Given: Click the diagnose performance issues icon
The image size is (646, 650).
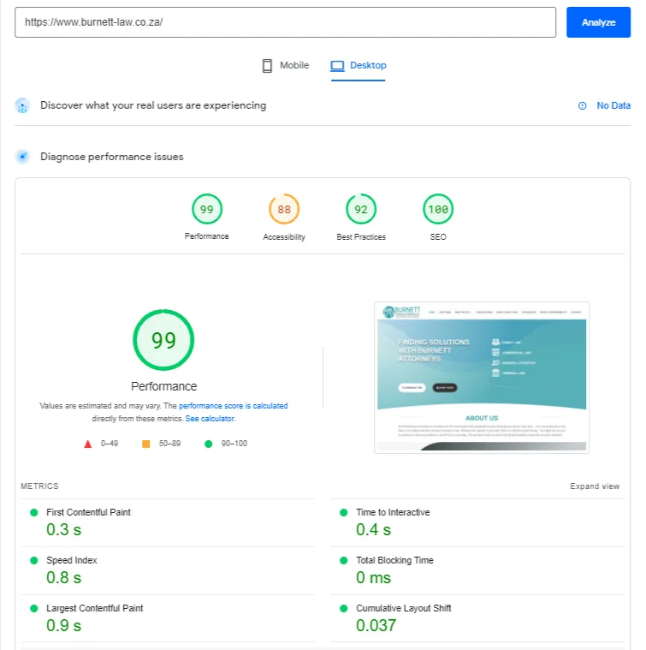Looking at the screenshot, I should (22, 157).
